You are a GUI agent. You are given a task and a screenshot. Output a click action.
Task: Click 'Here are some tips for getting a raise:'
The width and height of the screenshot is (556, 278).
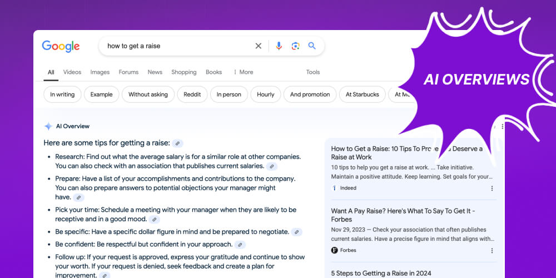(x=107, y=143)
